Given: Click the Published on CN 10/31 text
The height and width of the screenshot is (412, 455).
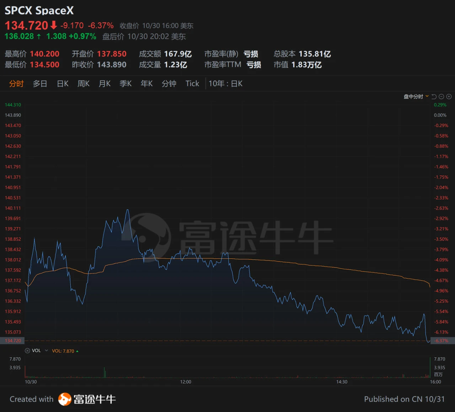Looking at the screenshot, I should coord(404,399).
